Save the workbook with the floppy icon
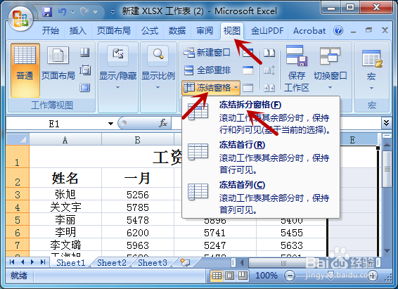Screen dimensions: 398x289 tap(47, 12)
